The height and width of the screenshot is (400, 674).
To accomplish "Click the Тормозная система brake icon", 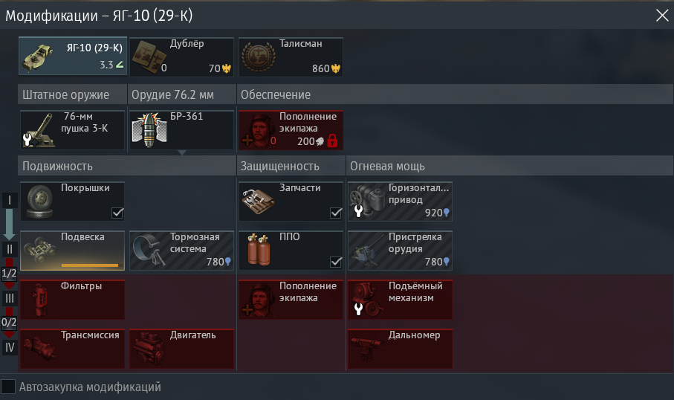I will pyautogui.click(x=149, y=250).
